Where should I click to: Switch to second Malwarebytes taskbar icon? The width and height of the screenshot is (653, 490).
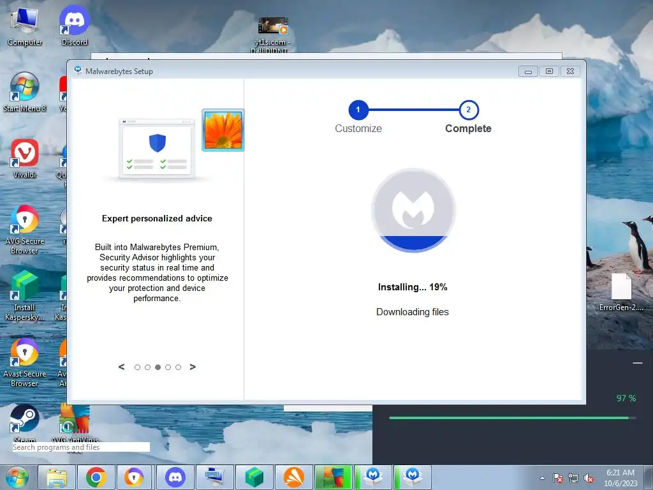point(413,477)
